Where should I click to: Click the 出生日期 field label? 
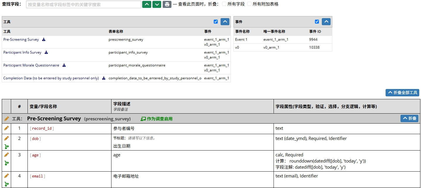click(122, 146)
